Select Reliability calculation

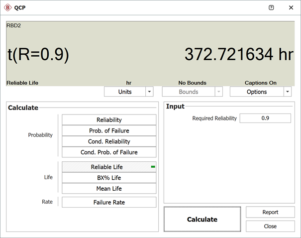tap(109, 119)
